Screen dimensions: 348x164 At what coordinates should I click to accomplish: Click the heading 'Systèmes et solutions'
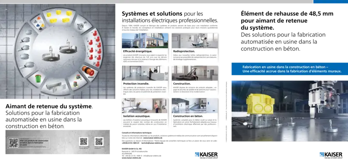(152, 14)
